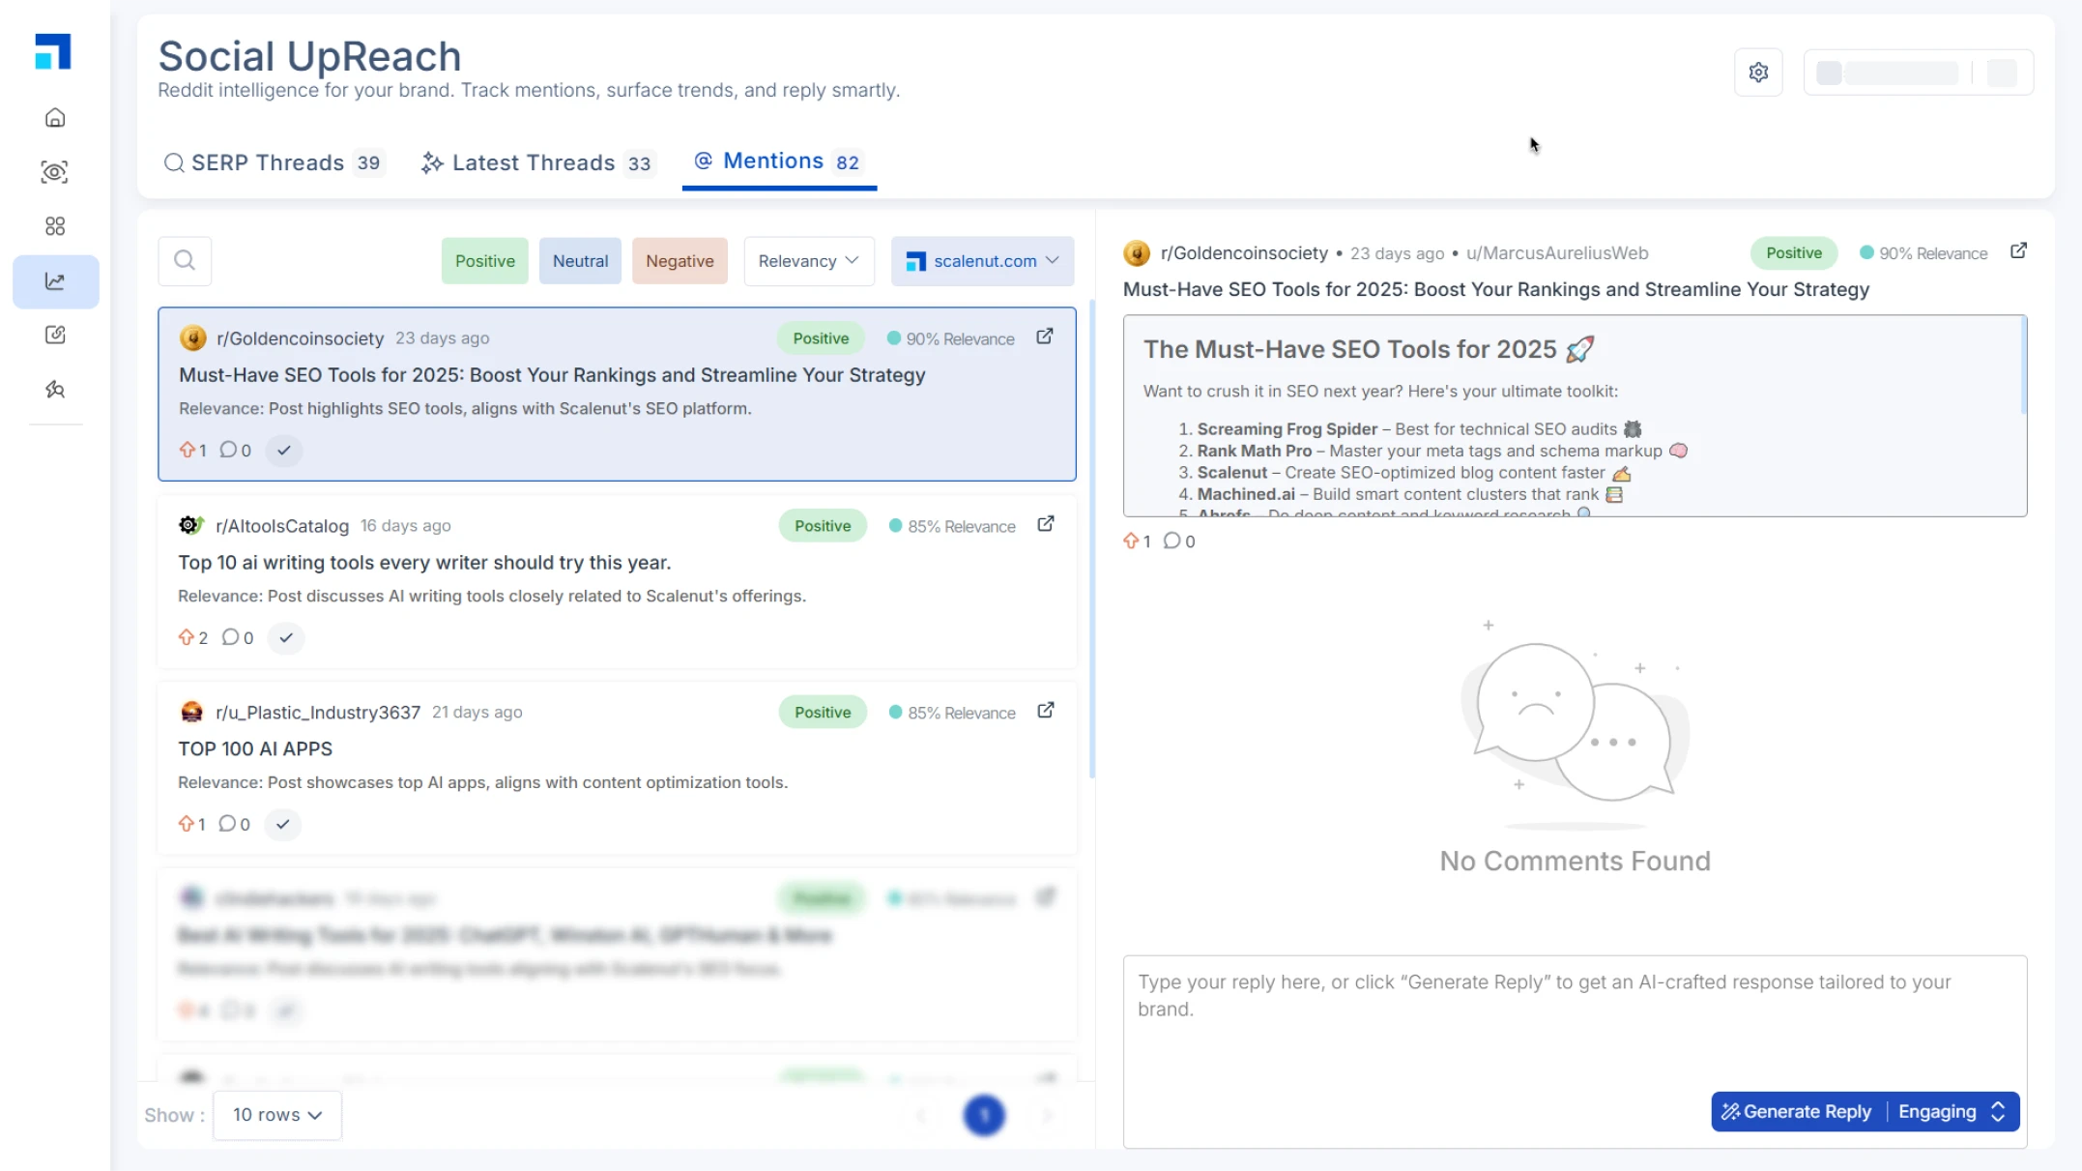
Task: Open the four-circles apps sidebar icon
Action: coord(55,226)
